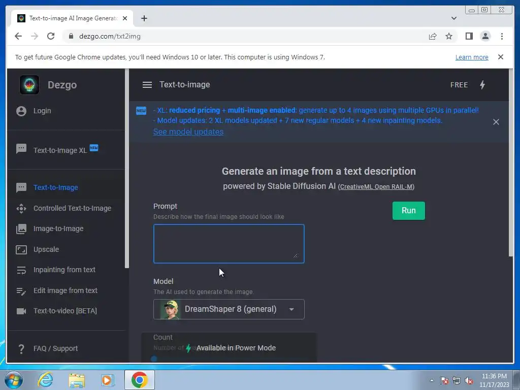This screenshot has height=390, width=520.
Task: Click the Controlled Text-to-Image icon
Action: click(x=21, y=208)
